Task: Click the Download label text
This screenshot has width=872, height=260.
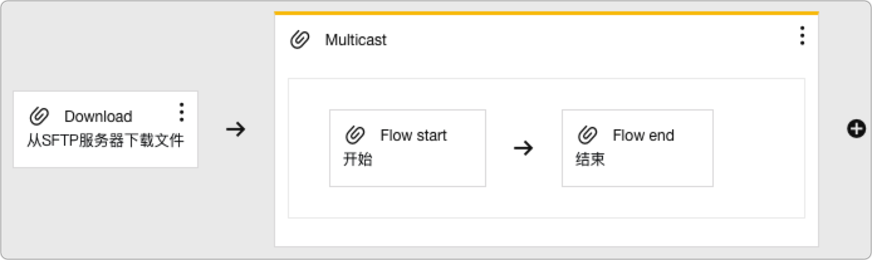Action: (x=98, y=117)
